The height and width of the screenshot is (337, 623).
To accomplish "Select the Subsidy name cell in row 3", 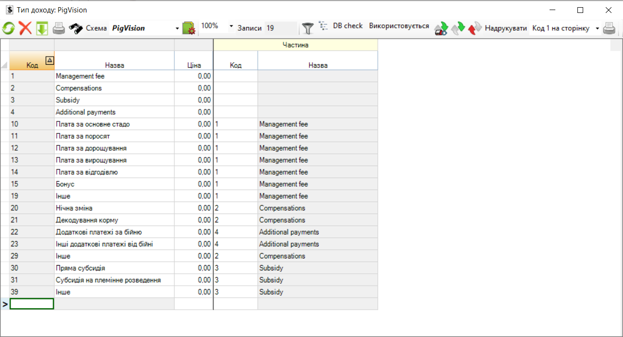I will (114, 100).
